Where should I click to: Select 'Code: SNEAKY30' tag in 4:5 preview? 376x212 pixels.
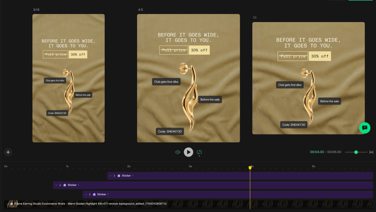170,132
